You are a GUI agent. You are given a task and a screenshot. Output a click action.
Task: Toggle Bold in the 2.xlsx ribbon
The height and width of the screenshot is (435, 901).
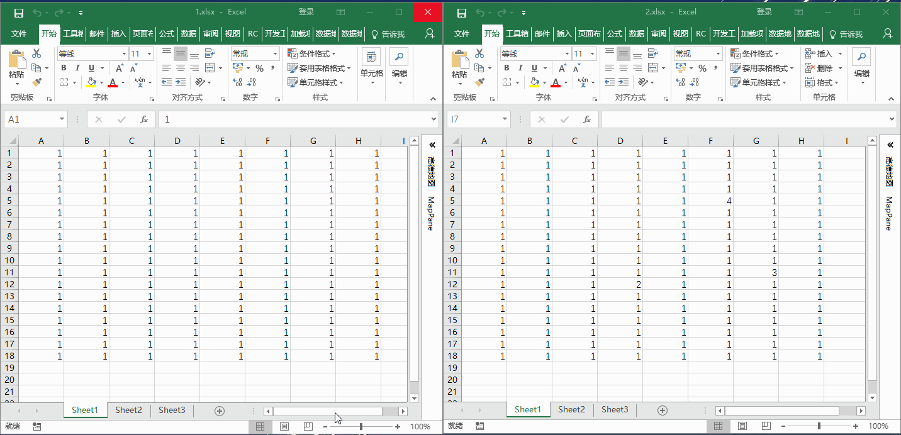pyautogui.click(x=506, y=68)
